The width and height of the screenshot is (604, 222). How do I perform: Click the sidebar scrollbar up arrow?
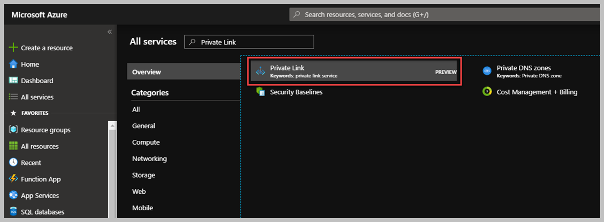[112, 125]
